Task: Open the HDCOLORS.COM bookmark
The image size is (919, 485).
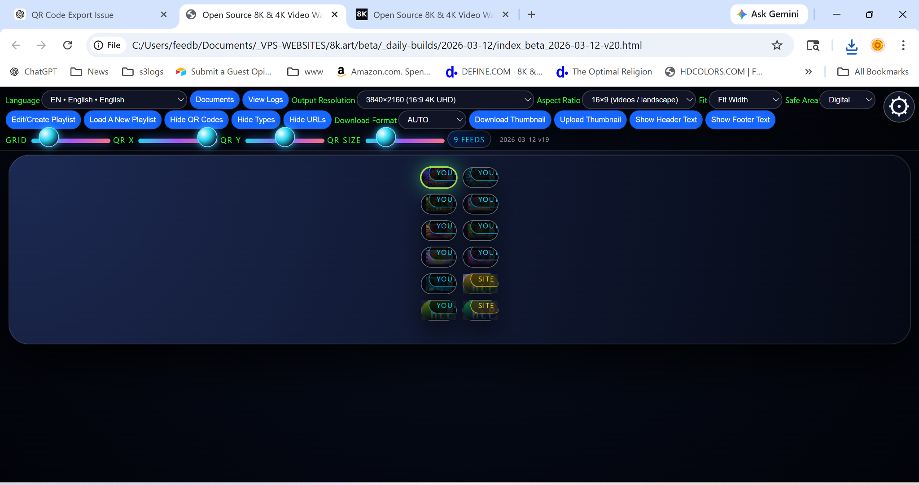Action: pos(713,72)
